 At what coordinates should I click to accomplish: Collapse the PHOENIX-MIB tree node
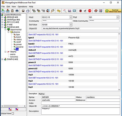pyautogui.click(x=2, y=27)
